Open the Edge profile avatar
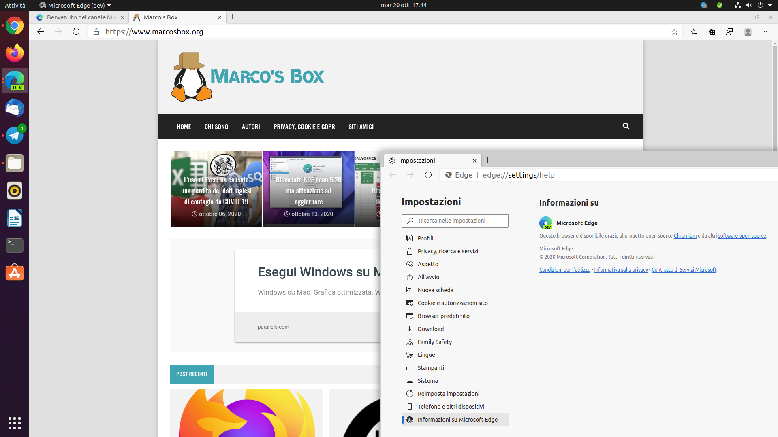778x437 pixels. pos(748,32)
